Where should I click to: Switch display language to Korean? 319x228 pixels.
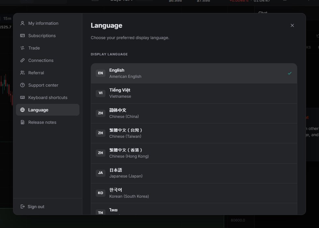pos(194,193)
